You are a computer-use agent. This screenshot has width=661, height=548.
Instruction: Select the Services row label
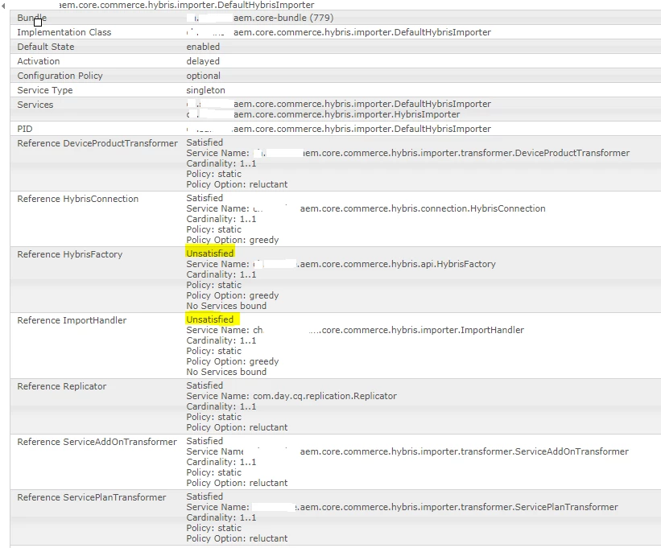click(35, 105)
